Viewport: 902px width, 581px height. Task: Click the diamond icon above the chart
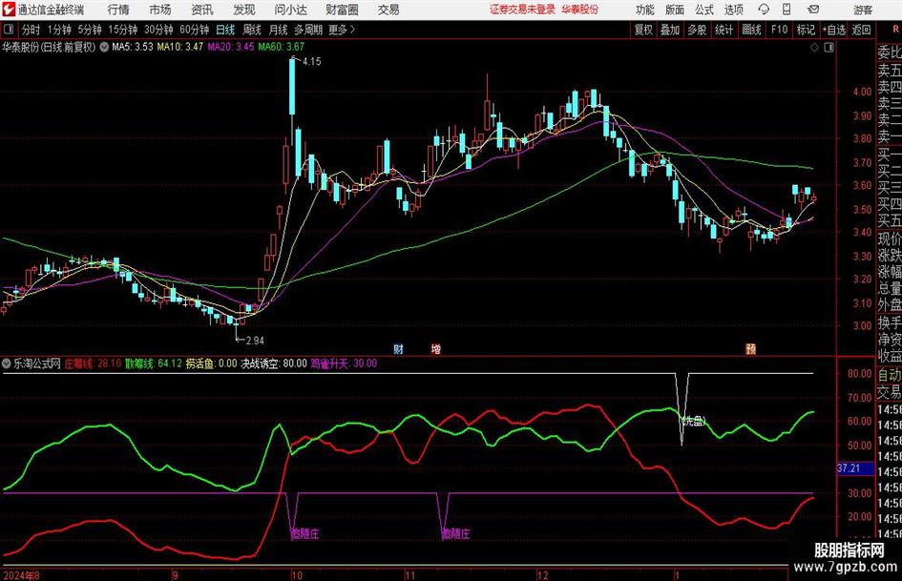[x=814, y=48]
